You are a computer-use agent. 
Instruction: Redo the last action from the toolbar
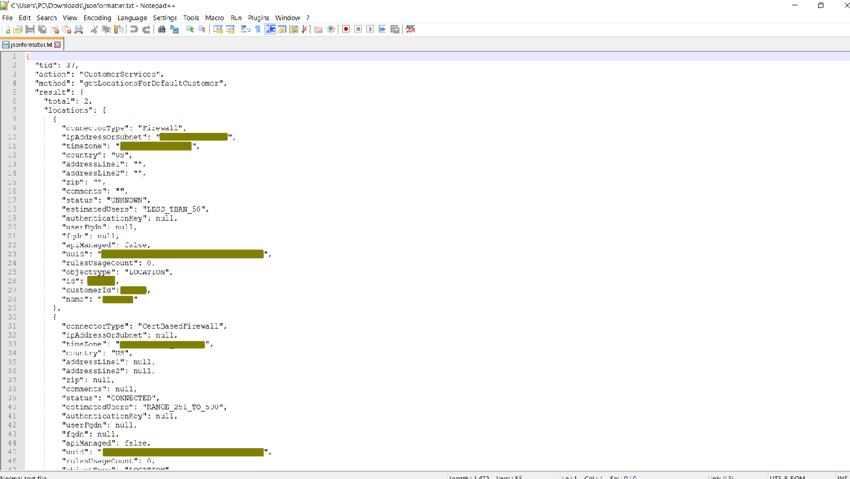[x=146, y=29]
